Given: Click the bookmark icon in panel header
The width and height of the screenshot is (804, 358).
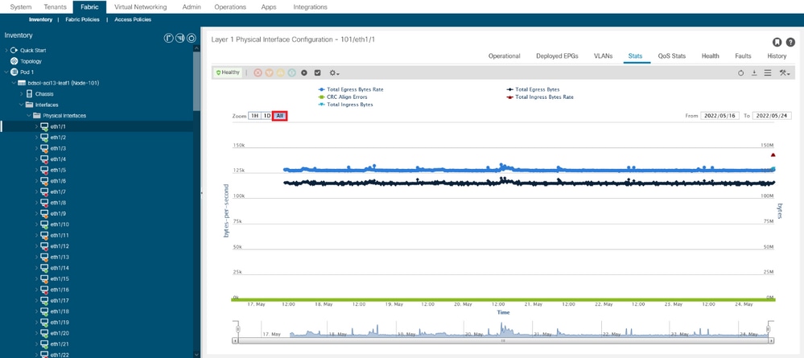Looking at the screenshot, I should click(x=777, y=42).
